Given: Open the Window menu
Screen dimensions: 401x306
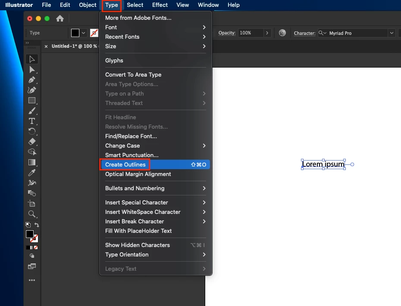Looking at the screenshot, I should [208, 5].
